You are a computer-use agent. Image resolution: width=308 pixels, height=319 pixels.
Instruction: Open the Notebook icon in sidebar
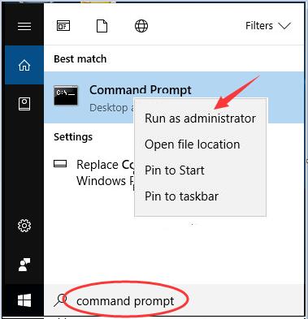24,104
